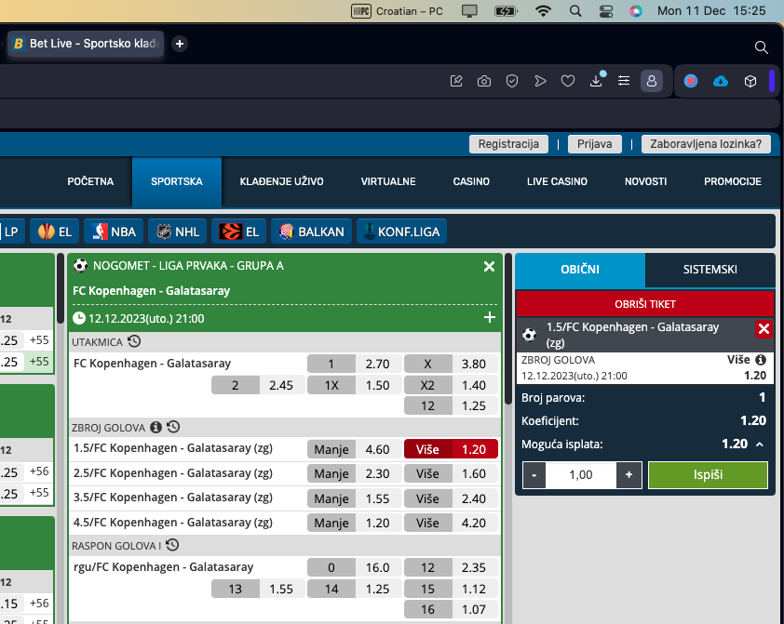
Task: Click the stake amount field 1,00
Action: (581, 474)
